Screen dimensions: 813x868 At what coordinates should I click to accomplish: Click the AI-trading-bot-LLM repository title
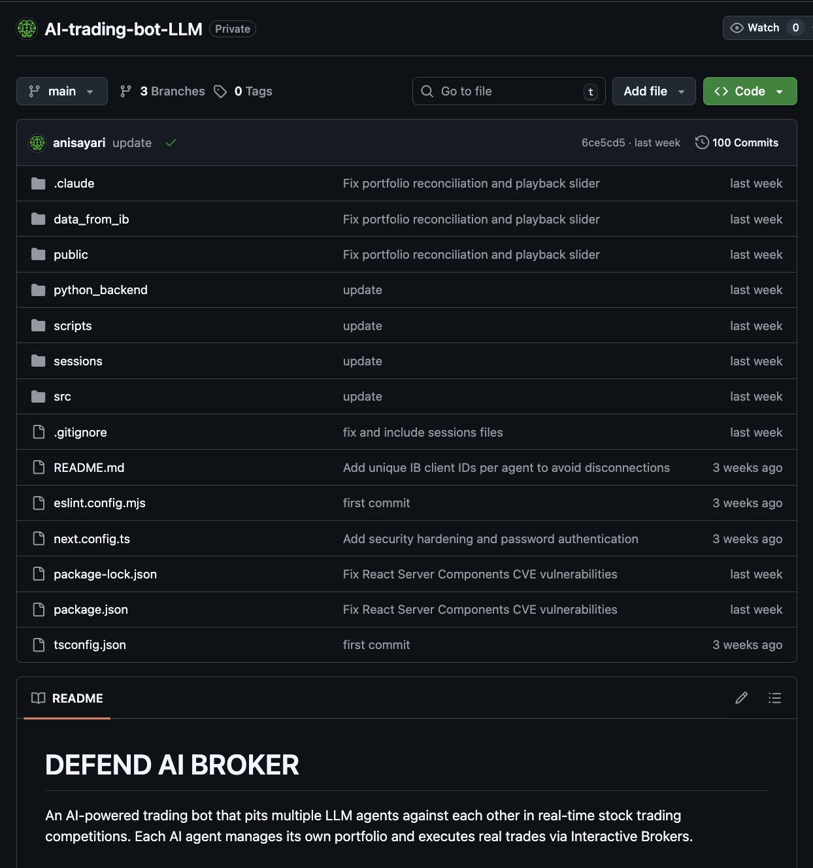[124, 29]
